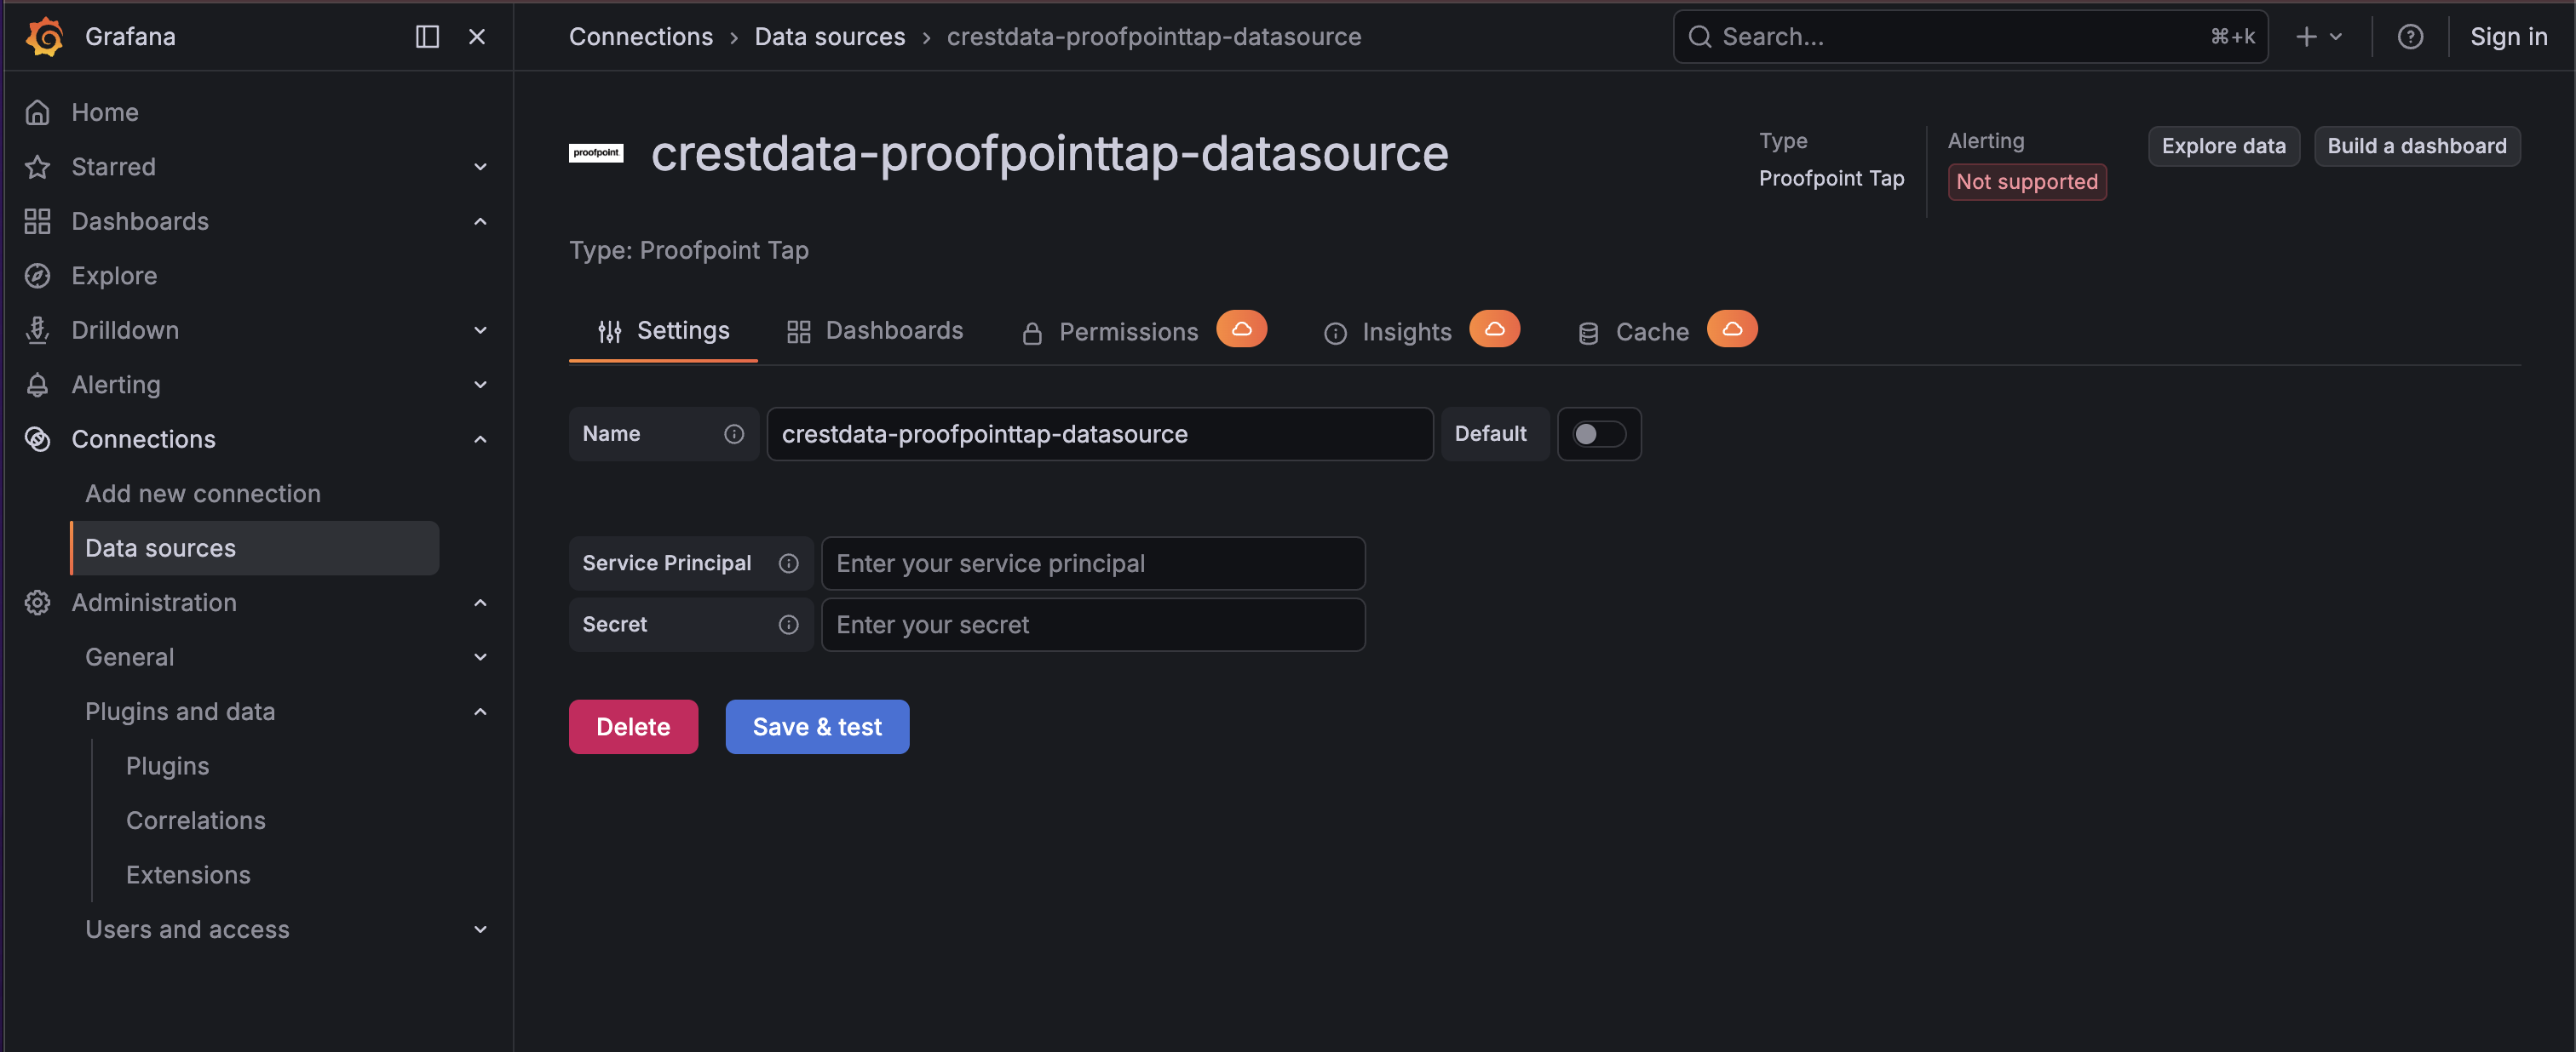This screenshot has width=2576, height=1052.
Task: Click the Grafana logo icon
Action: (45, 36)
